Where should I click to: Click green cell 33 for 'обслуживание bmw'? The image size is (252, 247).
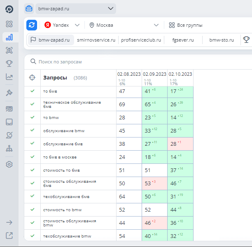pos(154,130)
